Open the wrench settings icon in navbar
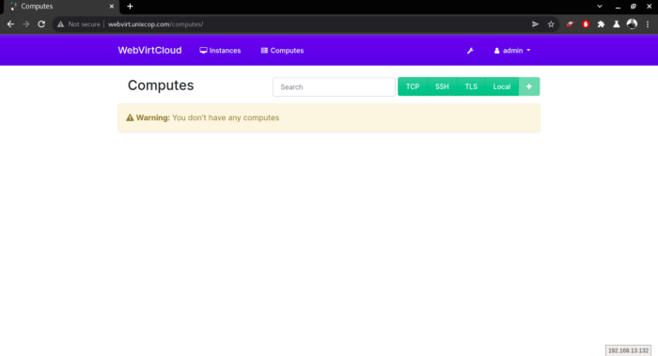The width and height of the screenshot is (658, 356). [470, 51]
